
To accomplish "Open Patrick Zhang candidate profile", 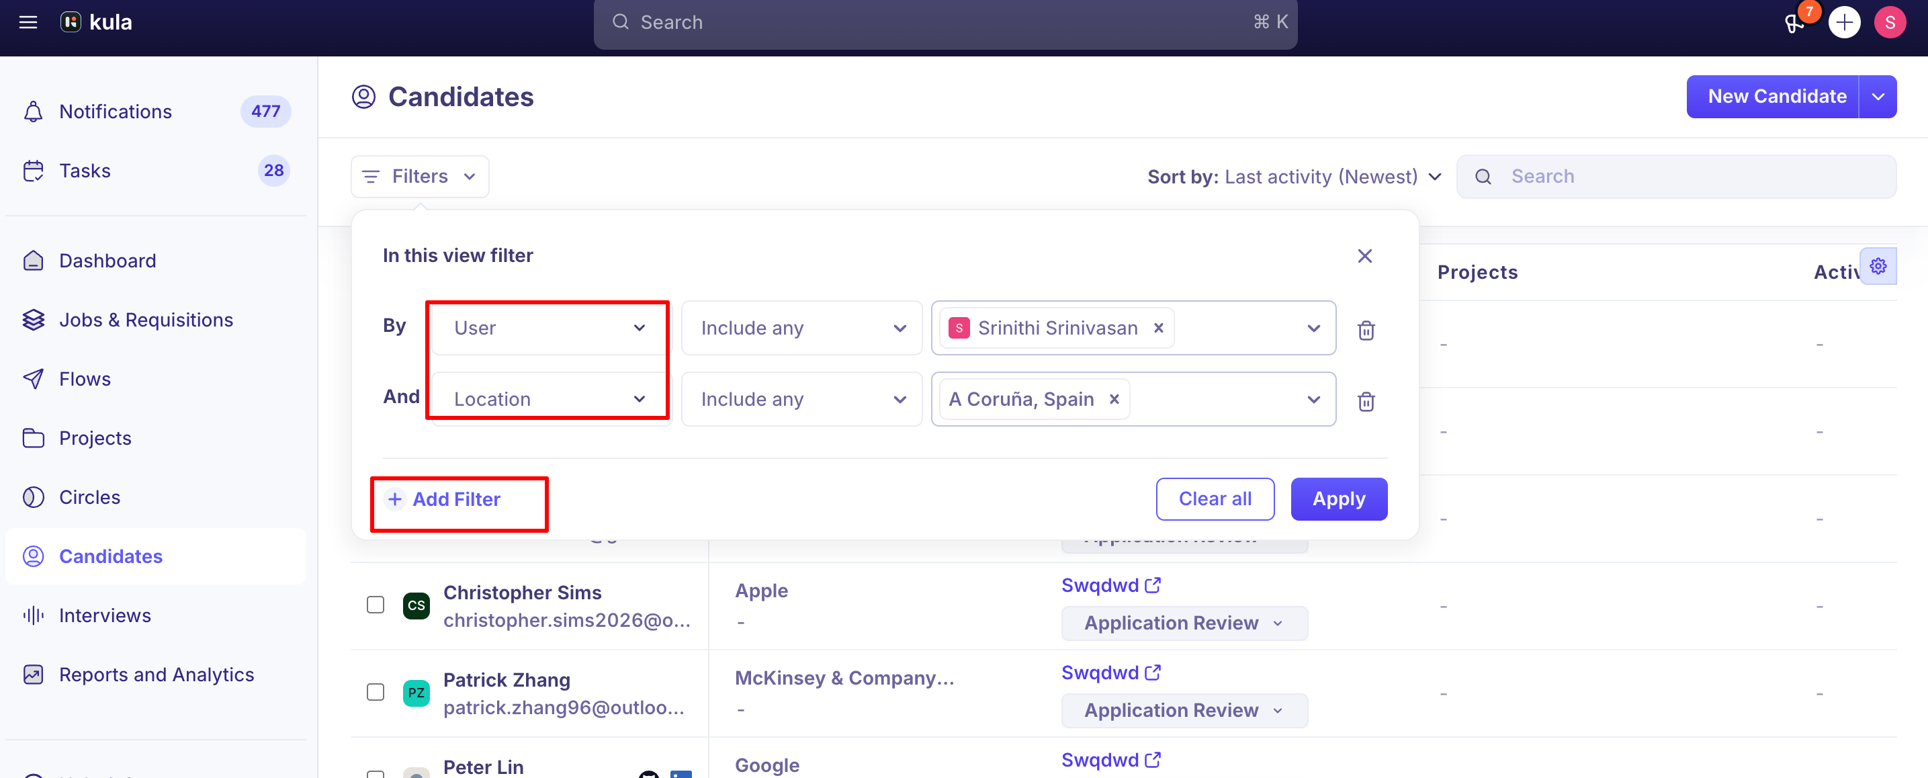I will click(x=507, y=680).
